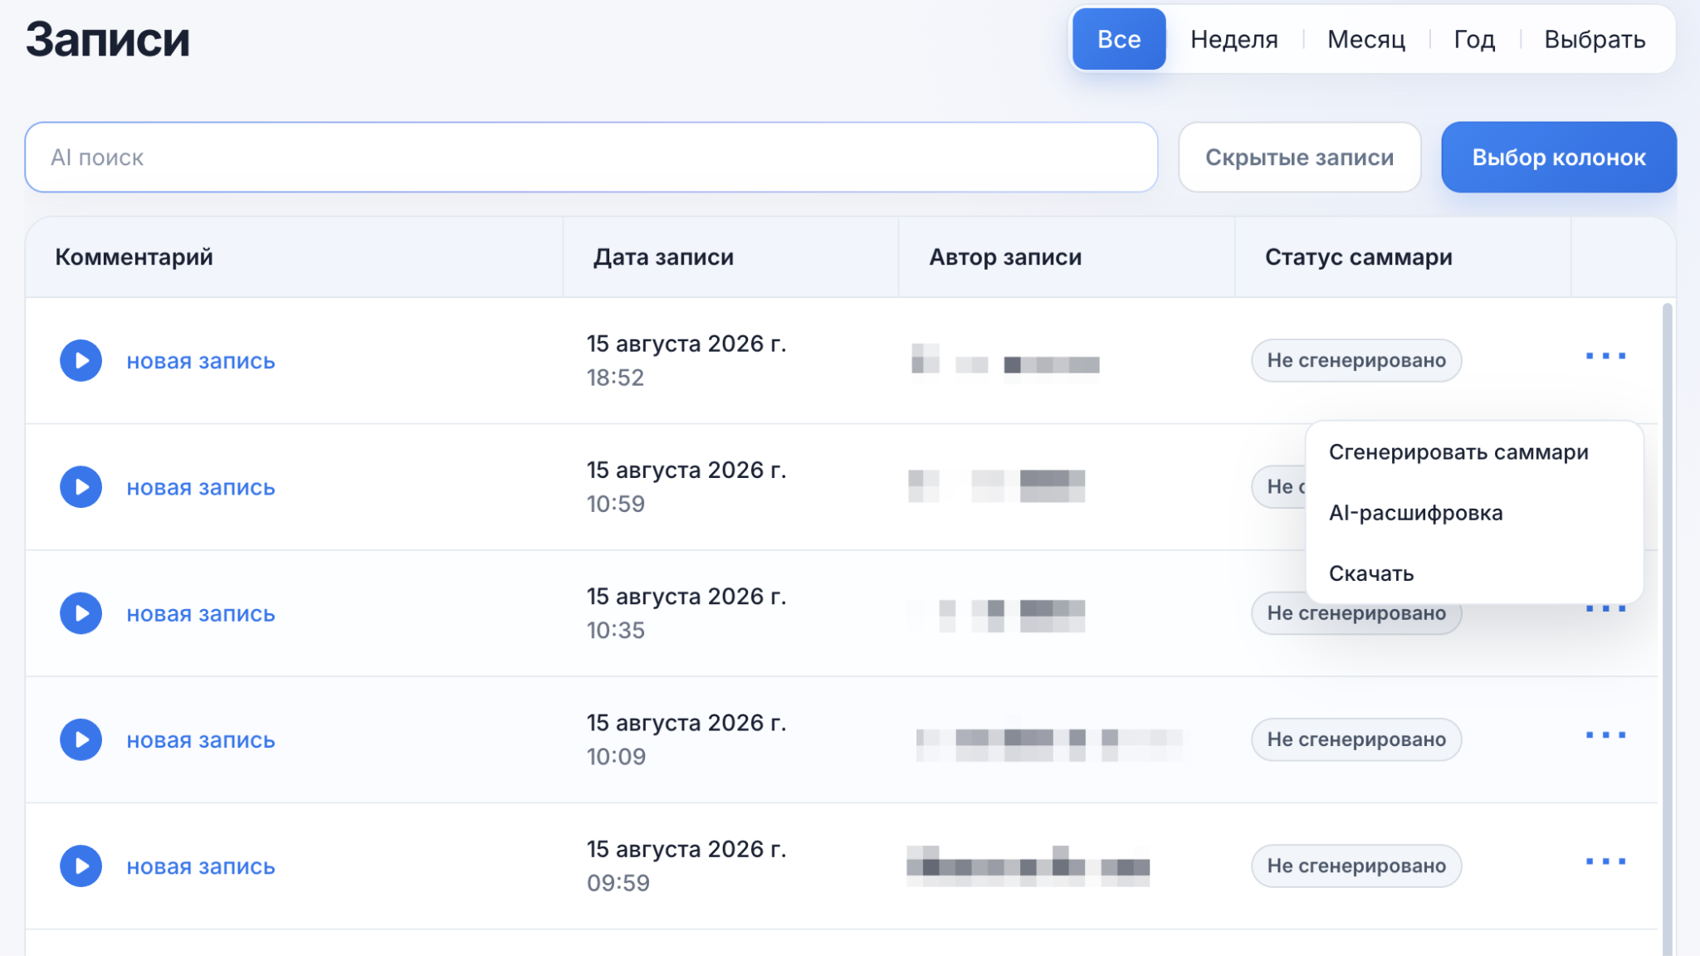Play the recording from 10:35

pyautogui.click(x=81, y=613)
